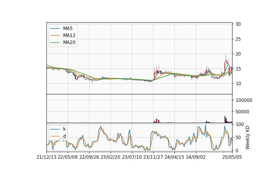Click the MA20 legend label

coord(69,42)
